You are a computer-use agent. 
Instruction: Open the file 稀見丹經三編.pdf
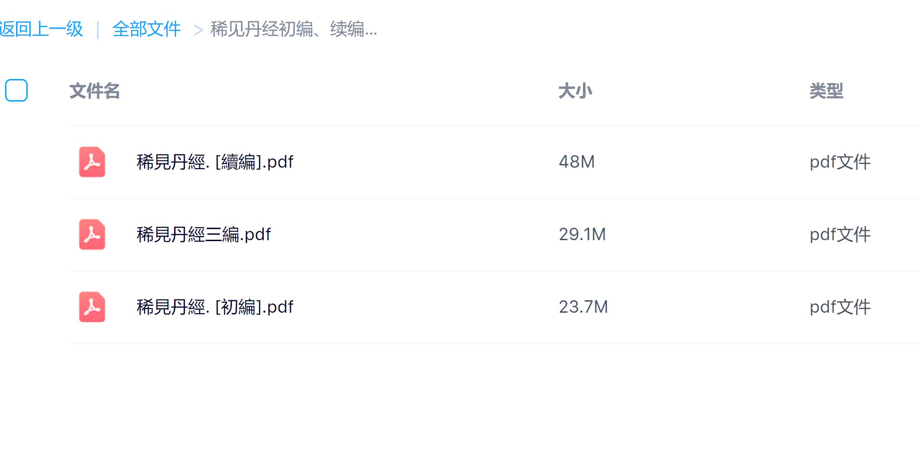pos(204,234)
